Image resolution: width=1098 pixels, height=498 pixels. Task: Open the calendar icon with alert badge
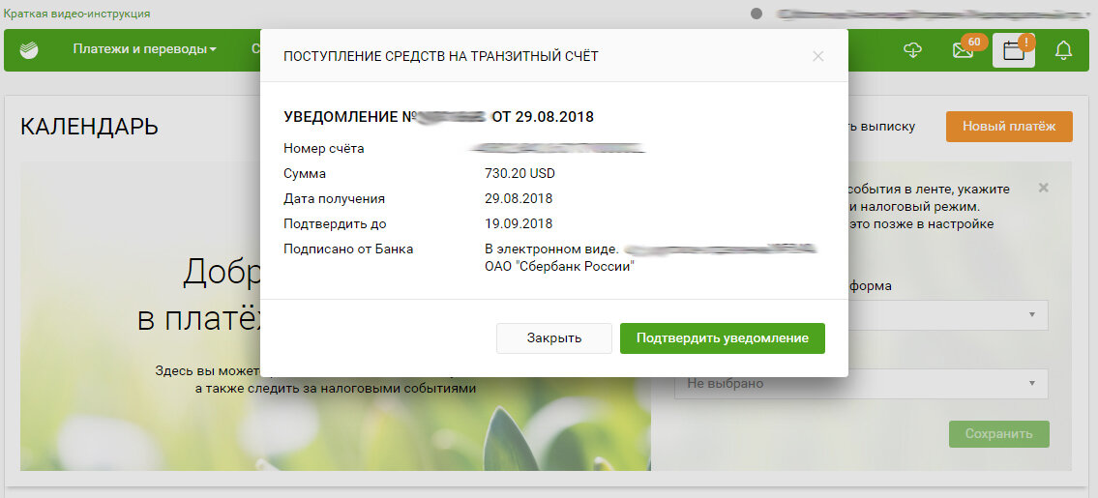click(x=1014, y=50)
